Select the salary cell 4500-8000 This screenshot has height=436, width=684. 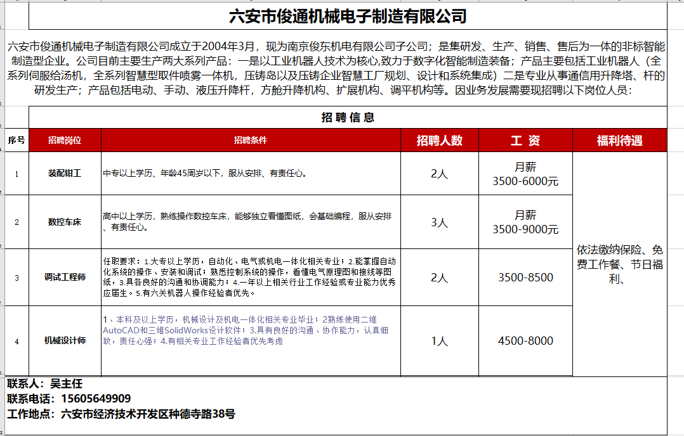[525, 341]
